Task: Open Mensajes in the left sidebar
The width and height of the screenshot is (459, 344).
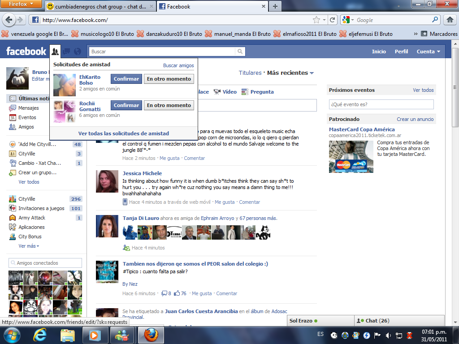Action: (28, 108)
